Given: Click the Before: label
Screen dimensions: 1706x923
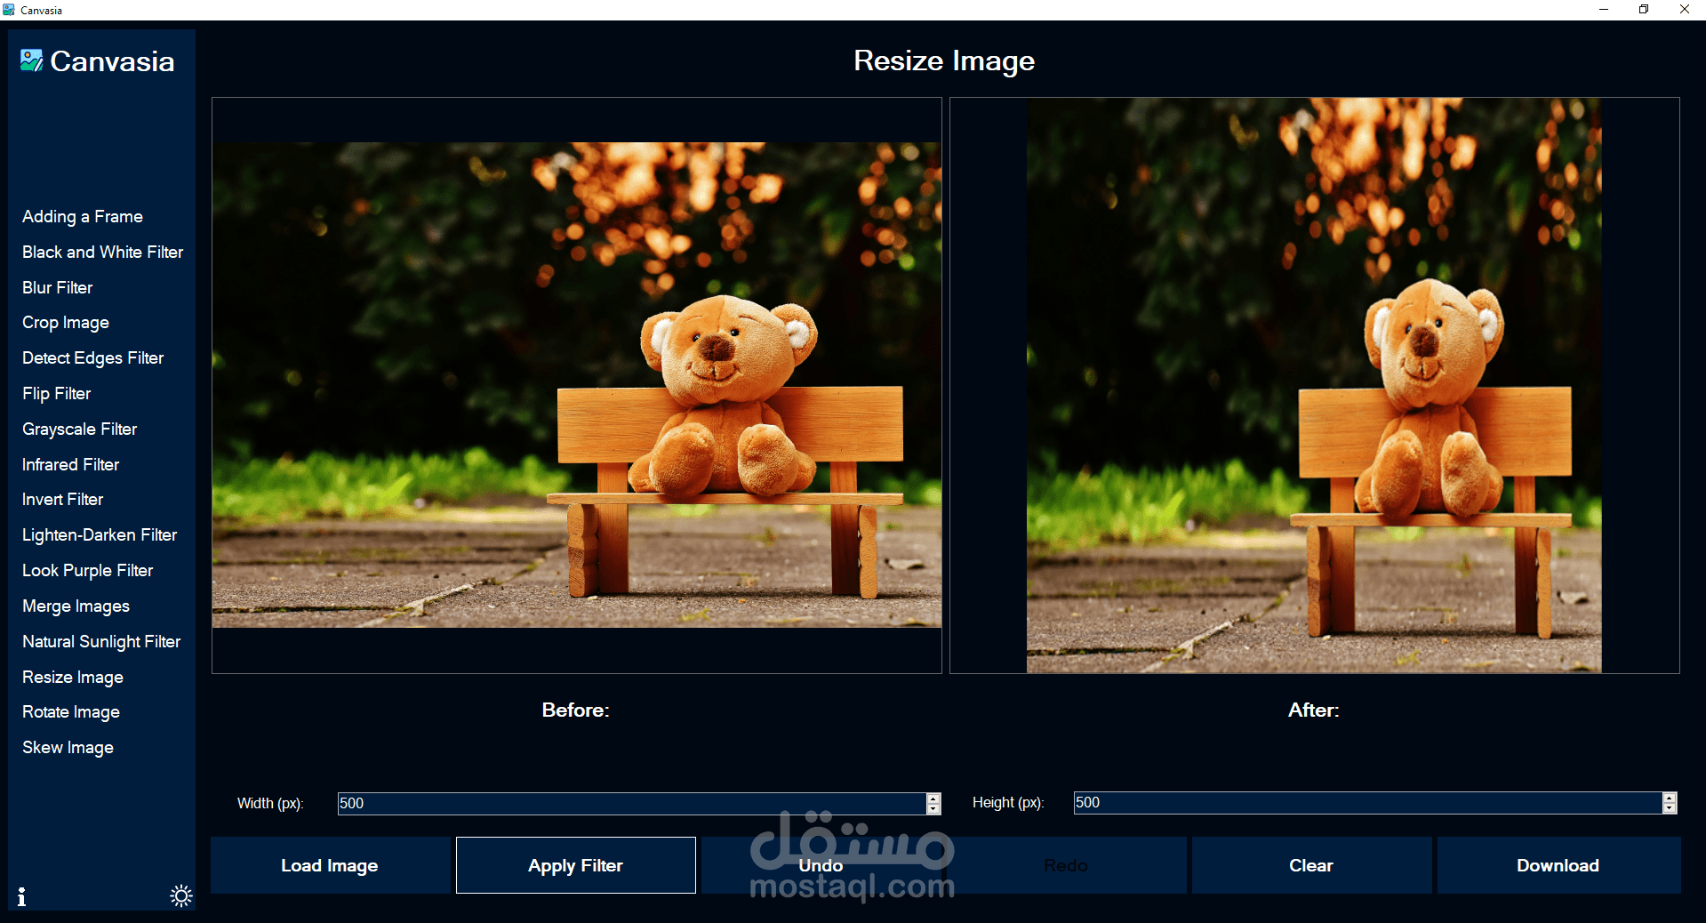Looking at the screenshot, I should pyautogui.click(x=576, y=710).
